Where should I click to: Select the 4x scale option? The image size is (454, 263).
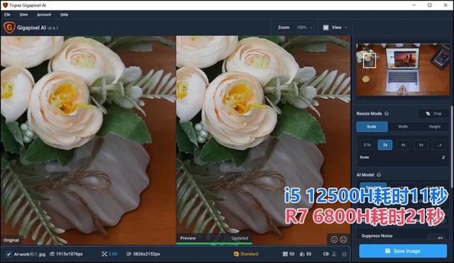(403, 145)
